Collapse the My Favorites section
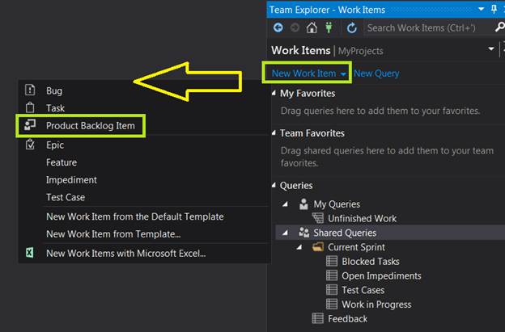This screenshot has height=332, width=505. point(273,94)
